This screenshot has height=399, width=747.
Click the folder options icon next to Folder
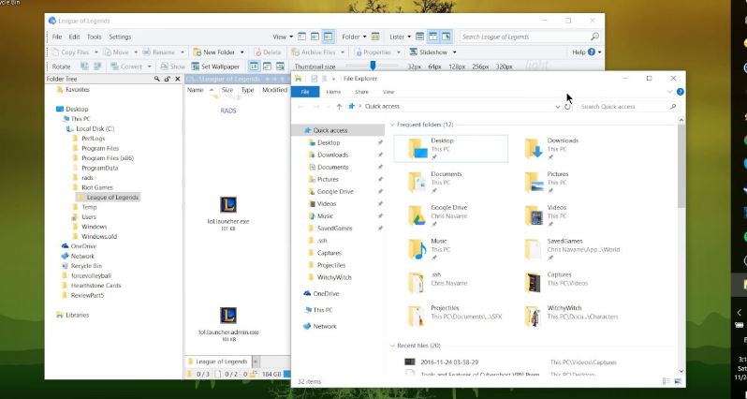pyautogui.click(x=375, y=37)
